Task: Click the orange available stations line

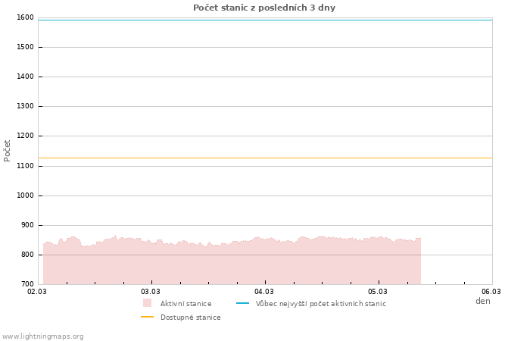Action: [x=265, y=158]
